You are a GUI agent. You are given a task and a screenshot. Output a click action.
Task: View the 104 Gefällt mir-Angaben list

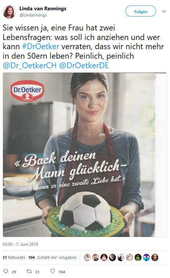click(53, 257)
